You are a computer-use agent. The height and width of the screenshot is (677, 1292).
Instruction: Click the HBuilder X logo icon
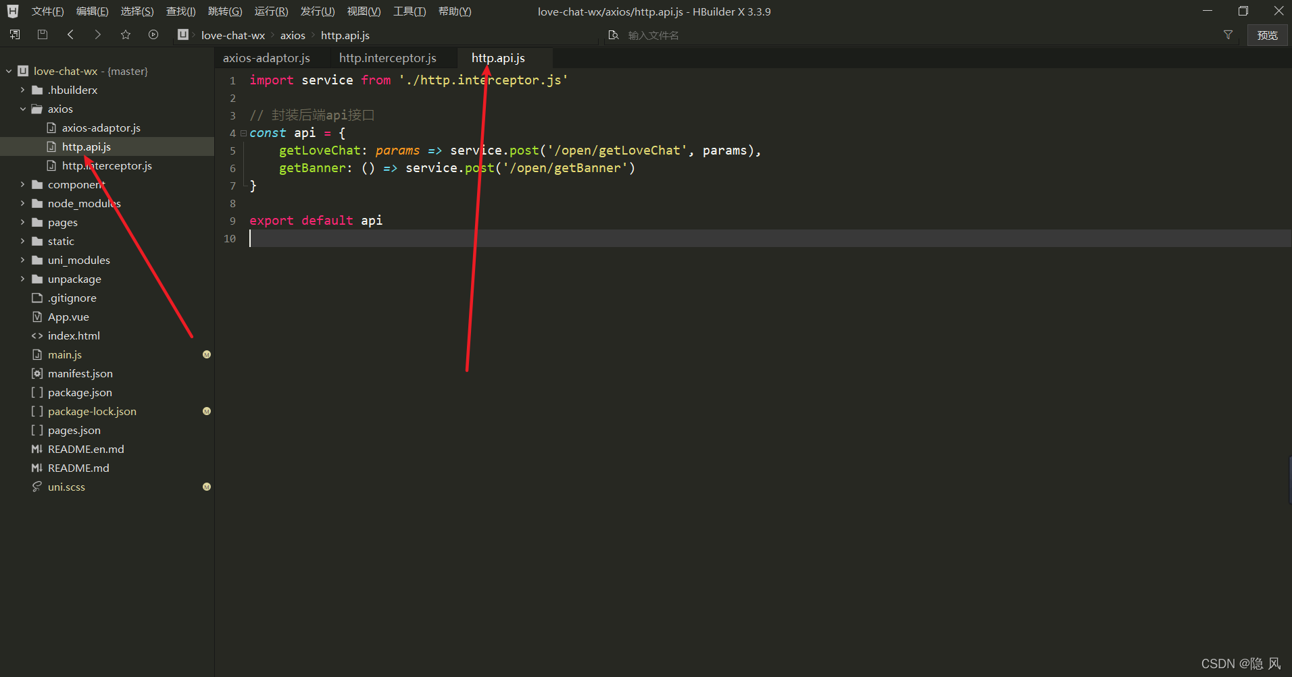(13, 11)
